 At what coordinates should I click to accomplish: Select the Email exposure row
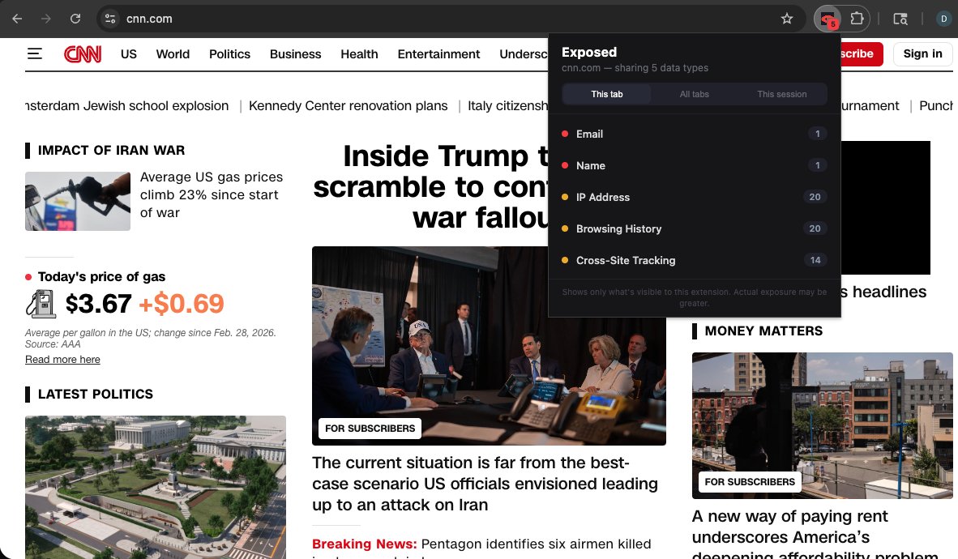click(694, 134)
